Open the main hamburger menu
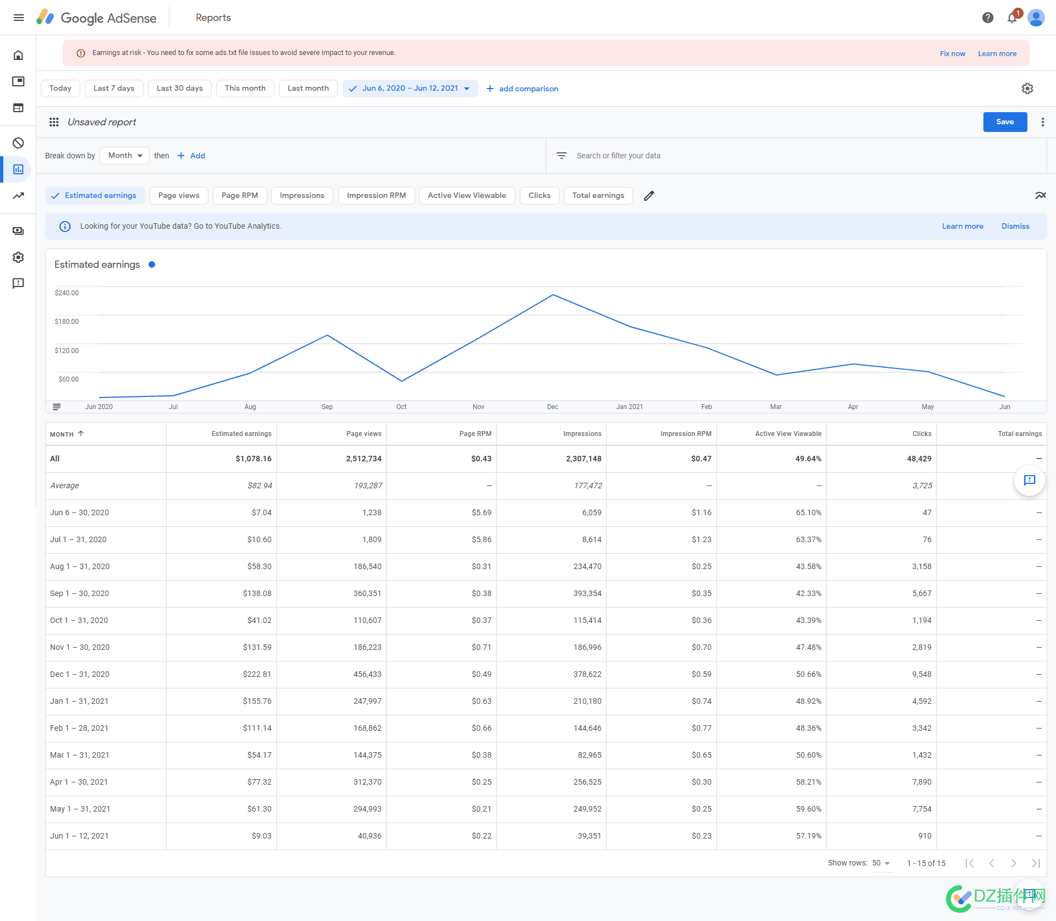Image resolution: width=1056 pixels, height=921 pixels. (x=19, y=18)
